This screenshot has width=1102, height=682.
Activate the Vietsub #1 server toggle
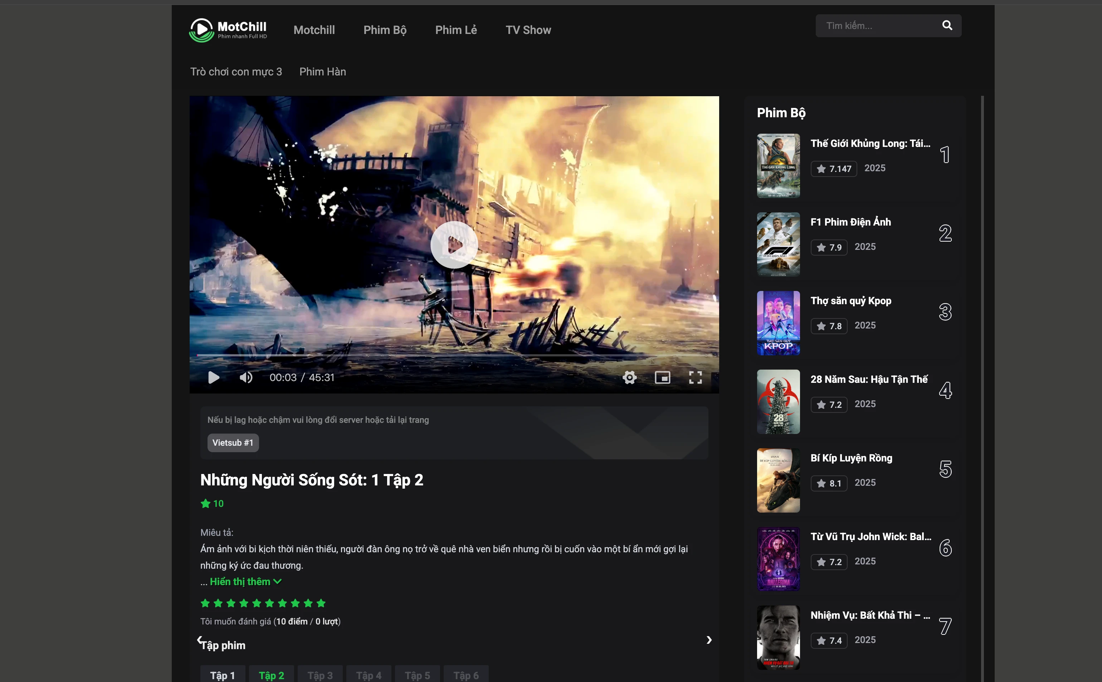(233, 443)
